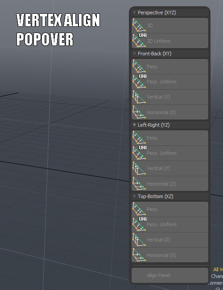Select Perp. Uniform under Top-Bottom
223x290 pixels.
(170, 224)
